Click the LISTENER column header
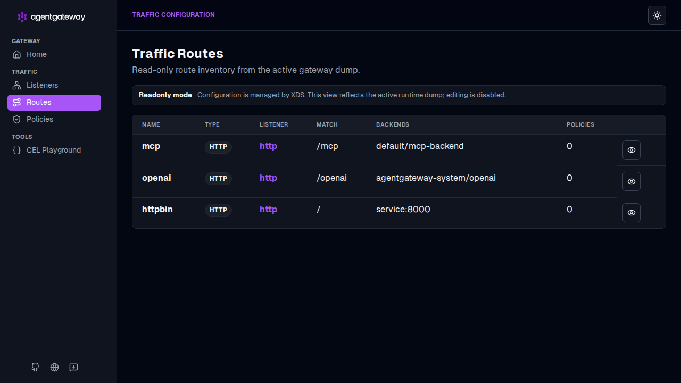The height and width of the screenshot is (383, 681). (274, 124)
